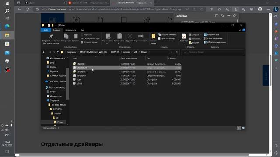Click Снять выделение in the ribbon
Image resolution: width=280 pixels, height=157 pixels.
tap(213, 38)
